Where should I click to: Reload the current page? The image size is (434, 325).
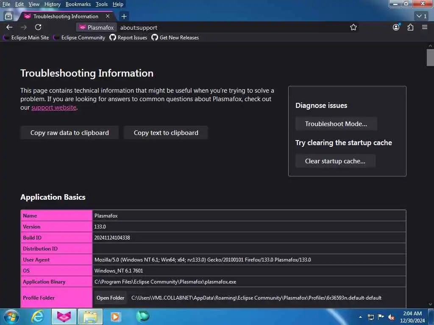tap(38, 27)
